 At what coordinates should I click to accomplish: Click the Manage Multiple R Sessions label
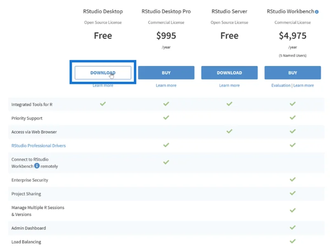click(x=38, y=211)
